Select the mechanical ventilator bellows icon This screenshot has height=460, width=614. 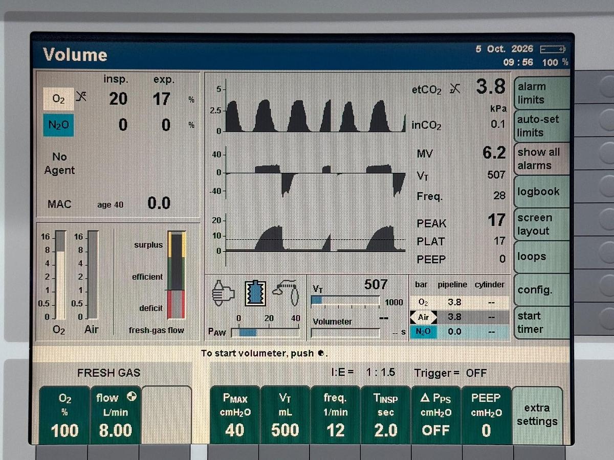255,293
